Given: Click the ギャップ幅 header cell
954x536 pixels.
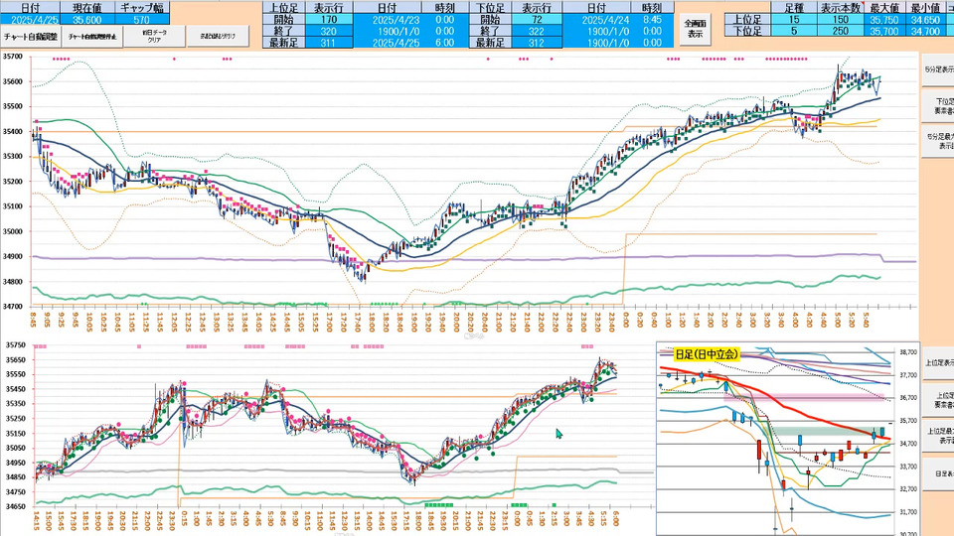Looking at the screenshot, I should coord(141,8).
